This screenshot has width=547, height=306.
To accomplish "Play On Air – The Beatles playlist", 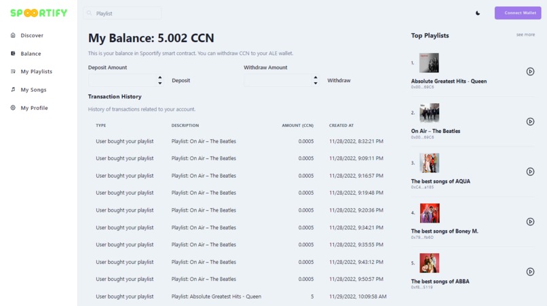I will coord(530,121).
